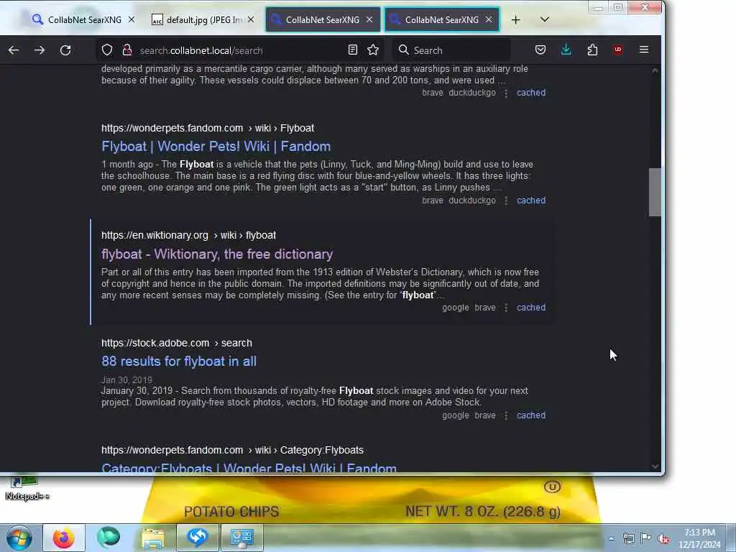The image size is (736, 552).
Task: Close the fourth CollabNet SearXNG tab
Action: point(489,19)
